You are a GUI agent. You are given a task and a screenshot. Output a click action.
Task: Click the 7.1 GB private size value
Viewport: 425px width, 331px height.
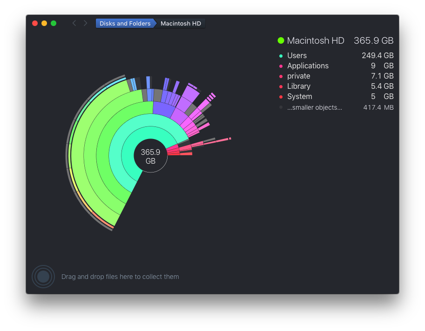382,76
